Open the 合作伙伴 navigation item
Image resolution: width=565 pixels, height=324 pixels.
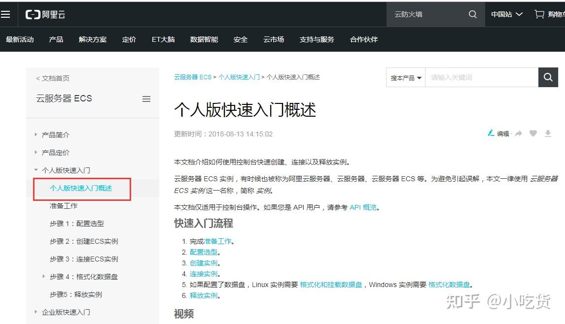click(x=363, y=39)
